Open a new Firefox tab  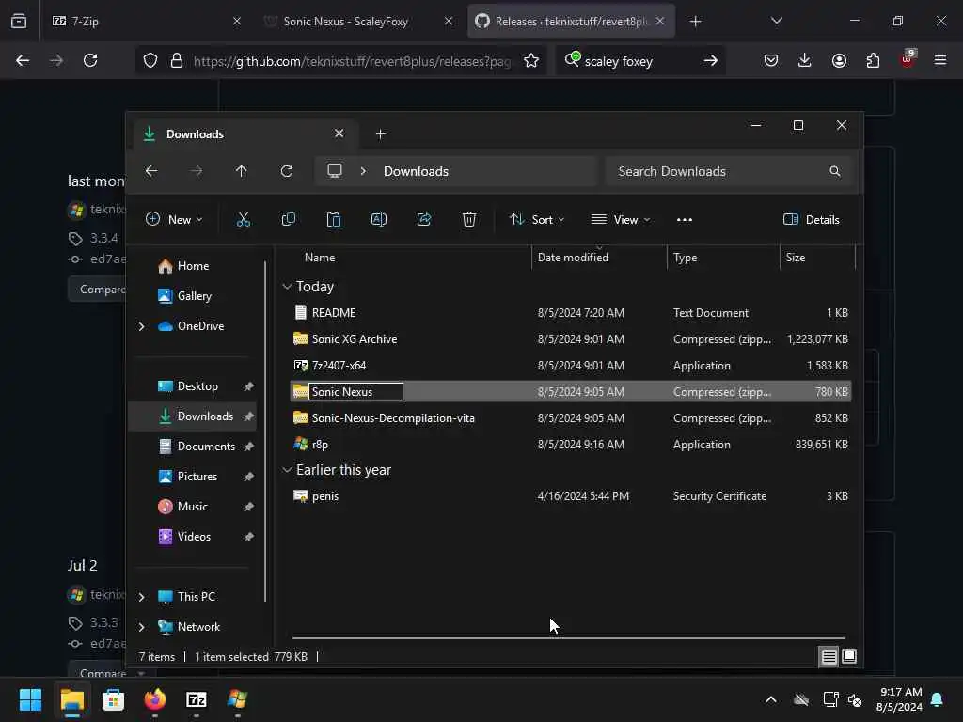click(695, 22)
